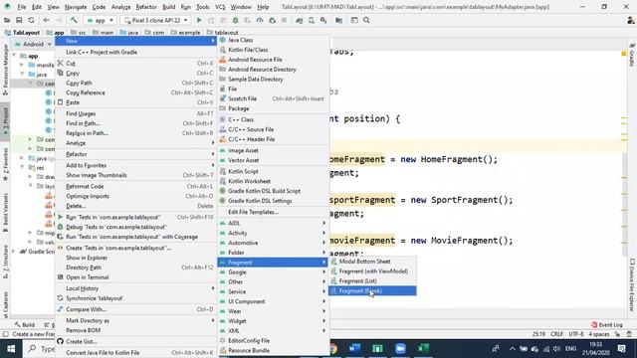Viewport: 637px width, 358px height.
Task: Open the Build tool window tab
Action: [x=25, y=325]
